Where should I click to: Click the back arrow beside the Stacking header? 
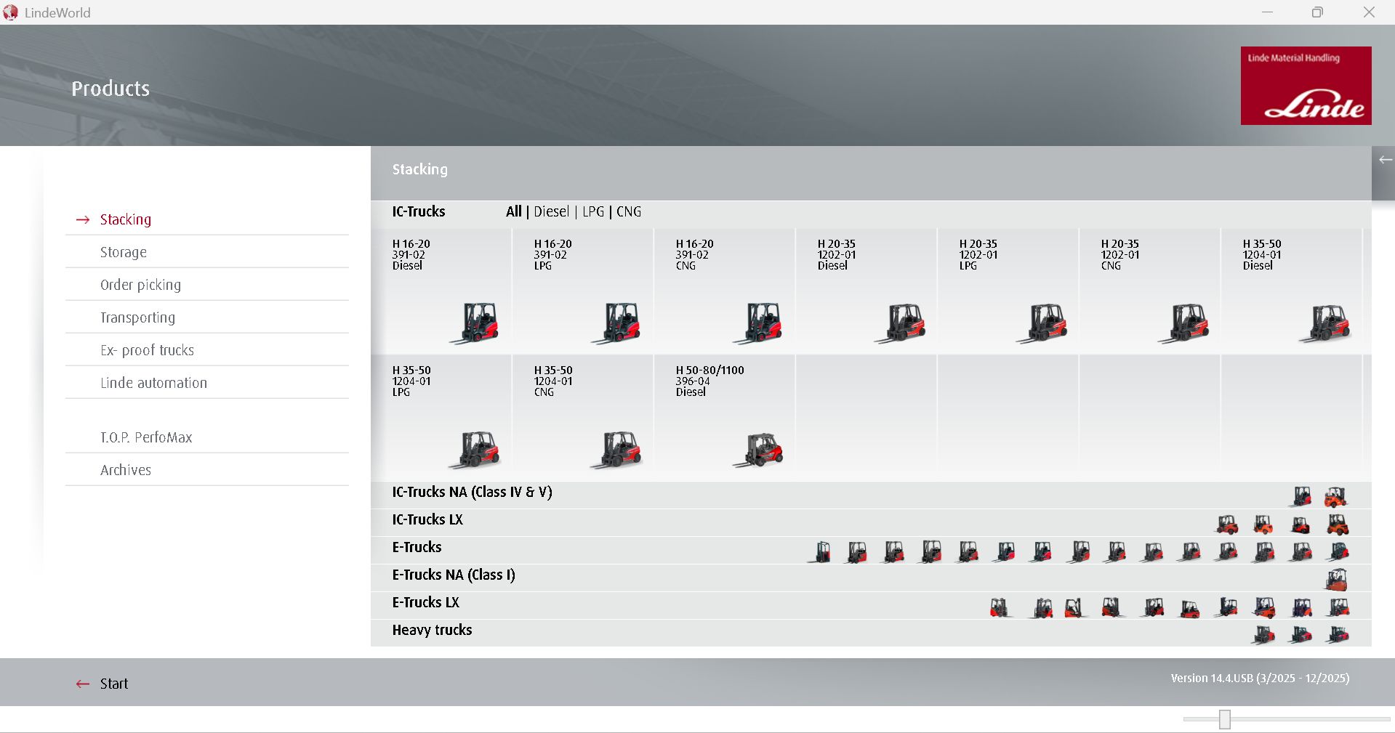(x=1385, y=160)
